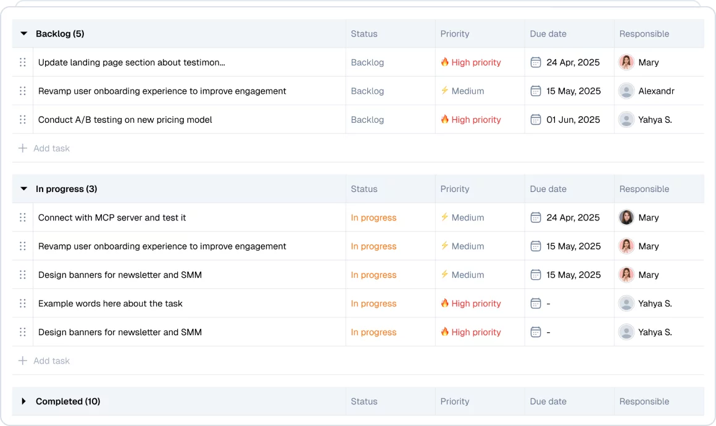Click Add task under In progress section
Viewport: 716px width, 426px height.
(51, 361)
